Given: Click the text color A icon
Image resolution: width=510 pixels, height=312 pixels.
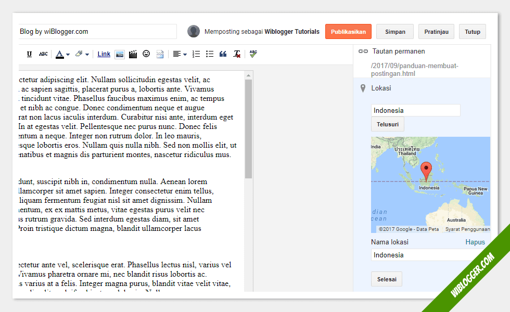Looking at the screenshot, I should 59,54.
